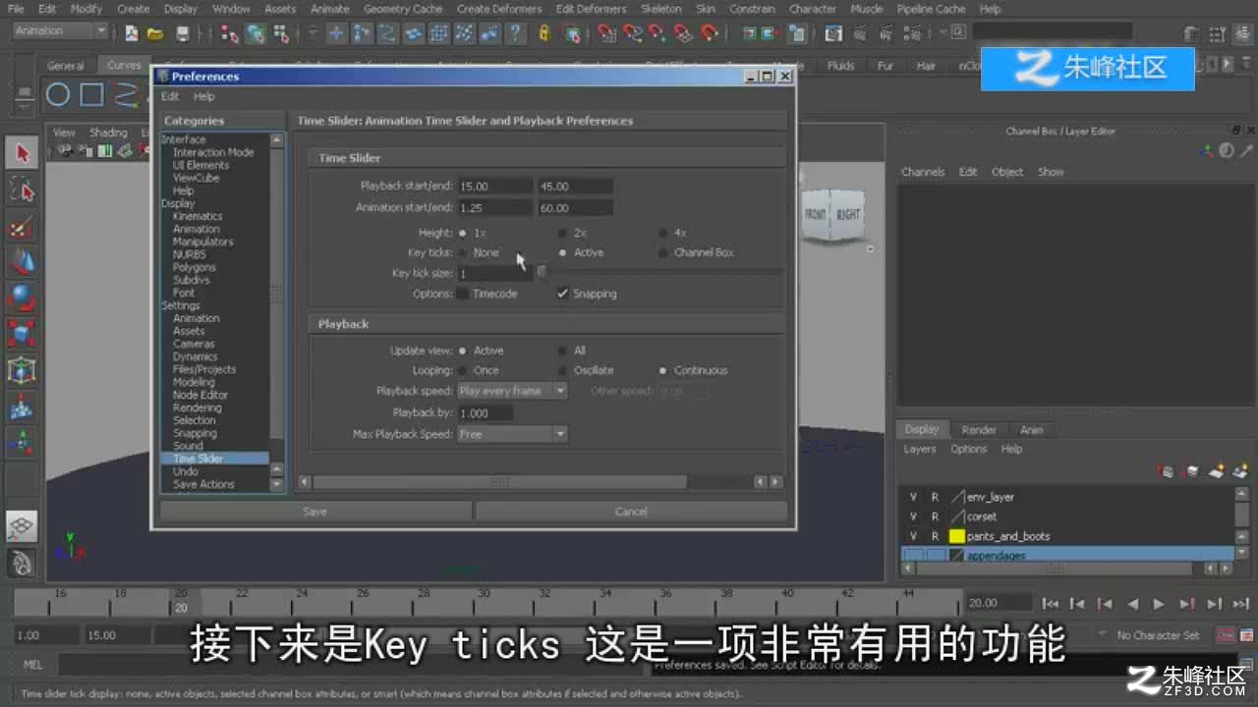The image size is (1258, 707).
Task: Select the arrow Select tool
Action: (22, 153)
